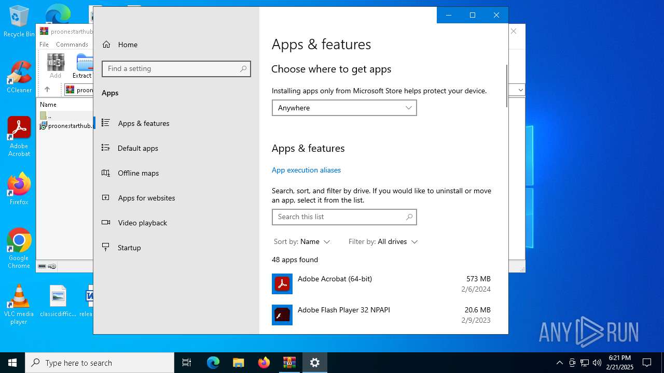This screenshot has width=664, height=373.
Task: Open Adobe Acrobat desktop shortcut
Action: pyautogui.click(x=19, y=137)
